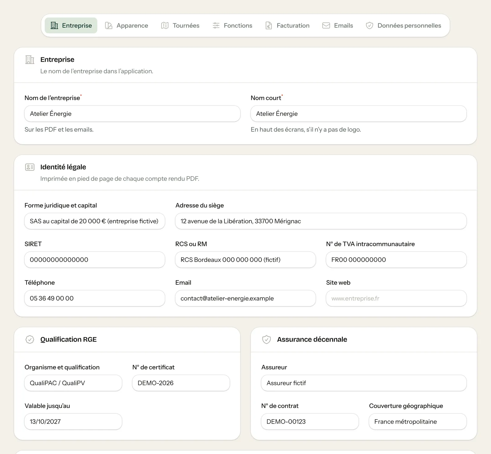Click the text "Sur les PDF et les emails."
Image resolution: width=491 pixels, height=454 pixels.
tap(59, 130)
